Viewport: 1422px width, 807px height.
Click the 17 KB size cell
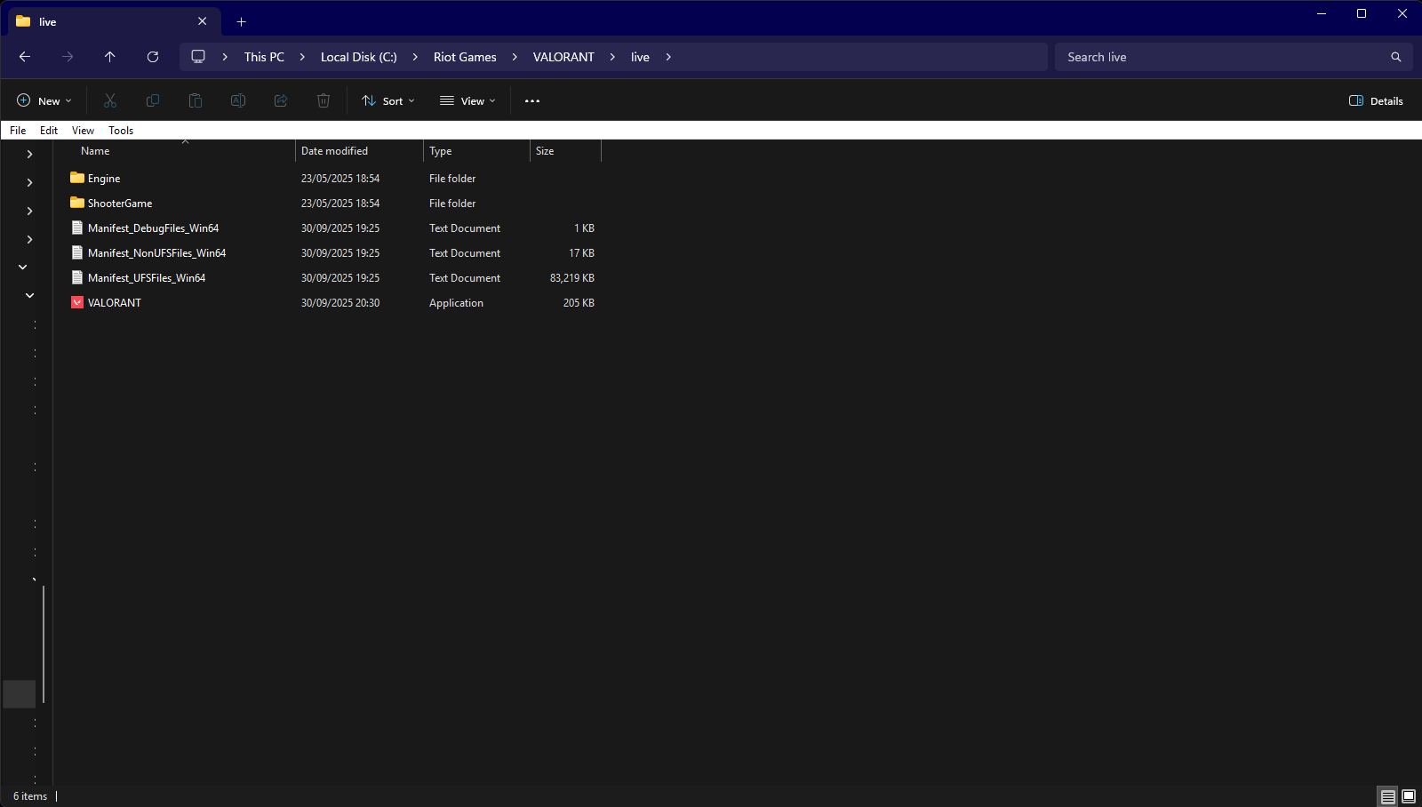click(581, 253)
